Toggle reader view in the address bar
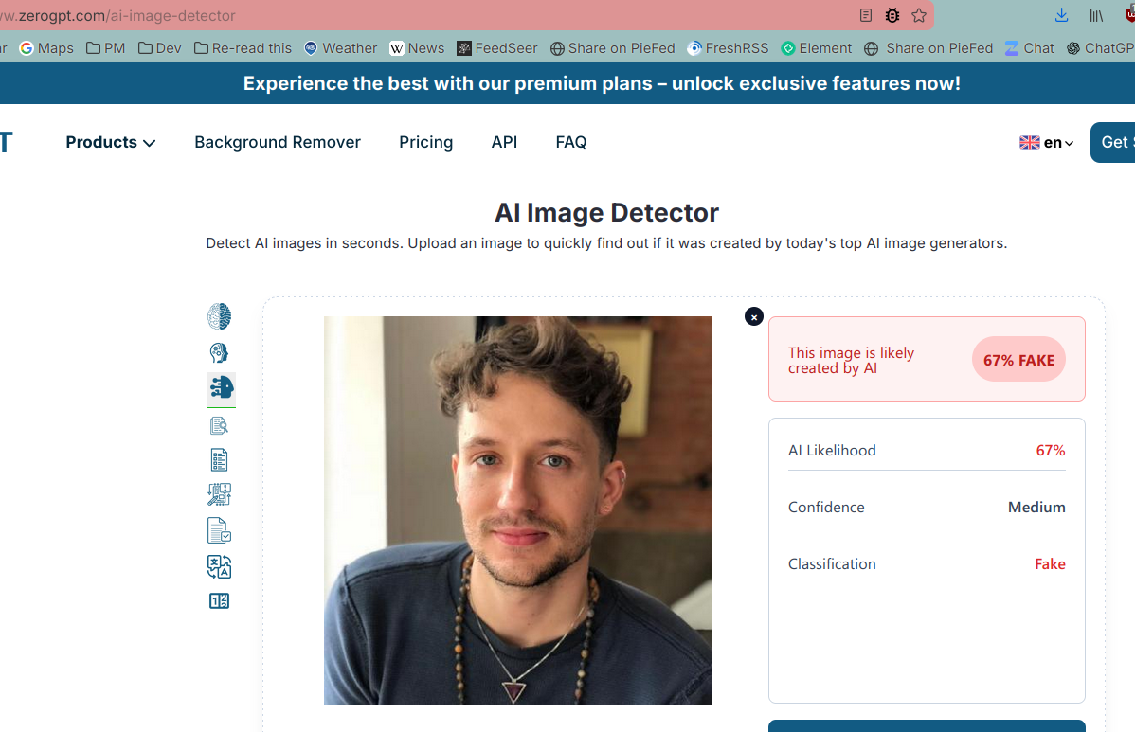Viewport: 1135px width, 732px height. pyautogui.click(x=866, y=15)
